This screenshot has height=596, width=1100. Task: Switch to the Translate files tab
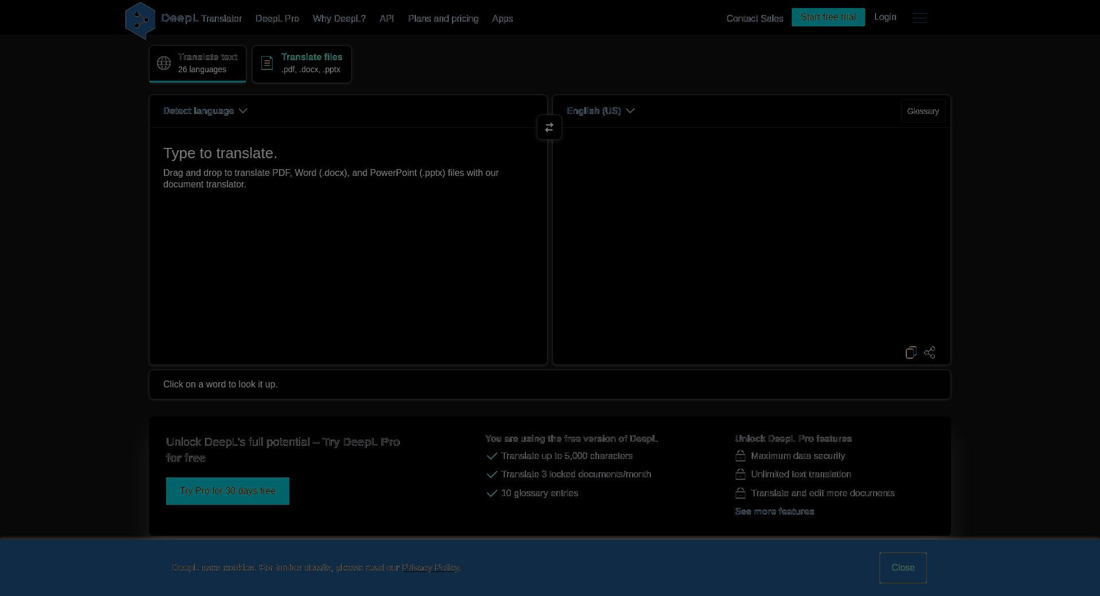pos(302,64)
